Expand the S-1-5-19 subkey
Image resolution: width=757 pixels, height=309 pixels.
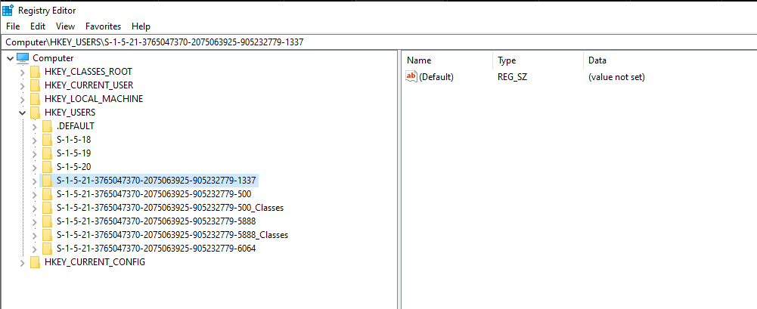coord(34,154)
